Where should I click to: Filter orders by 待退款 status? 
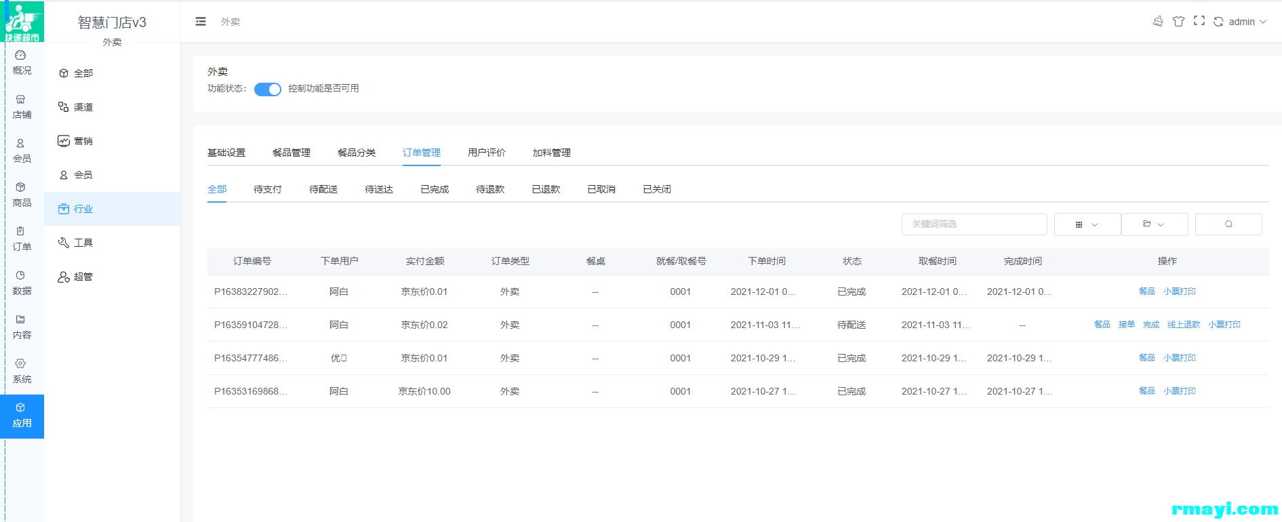click(490, 189)
